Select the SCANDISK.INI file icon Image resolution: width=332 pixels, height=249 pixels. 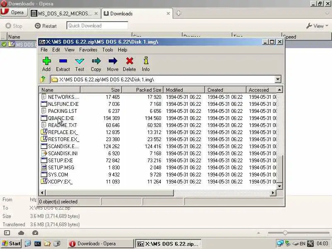(x=44, y=153)
